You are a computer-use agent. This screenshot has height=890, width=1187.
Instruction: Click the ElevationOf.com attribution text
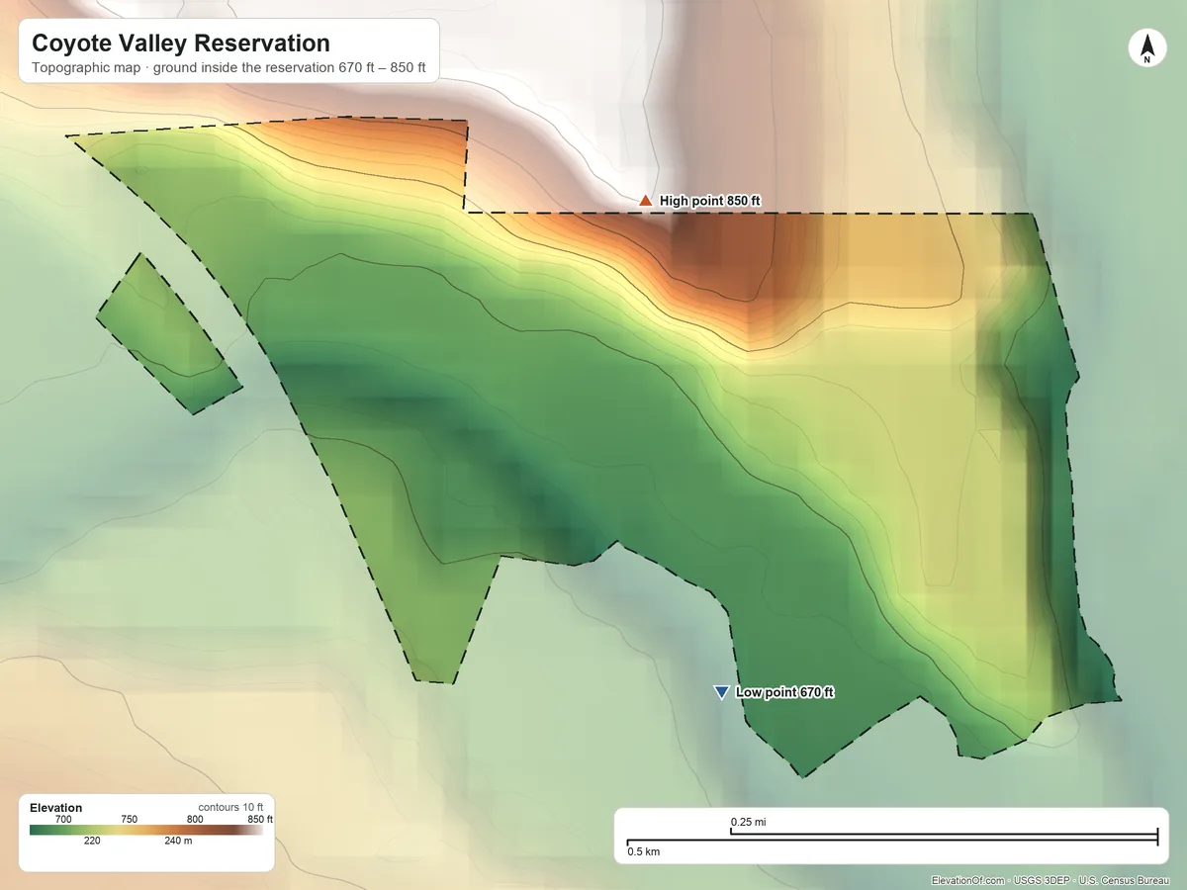click(1052, 880)
